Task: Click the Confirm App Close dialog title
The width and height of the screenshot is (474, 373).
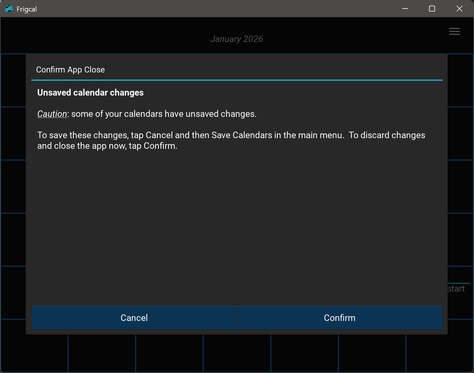Action: click(70, 70)
